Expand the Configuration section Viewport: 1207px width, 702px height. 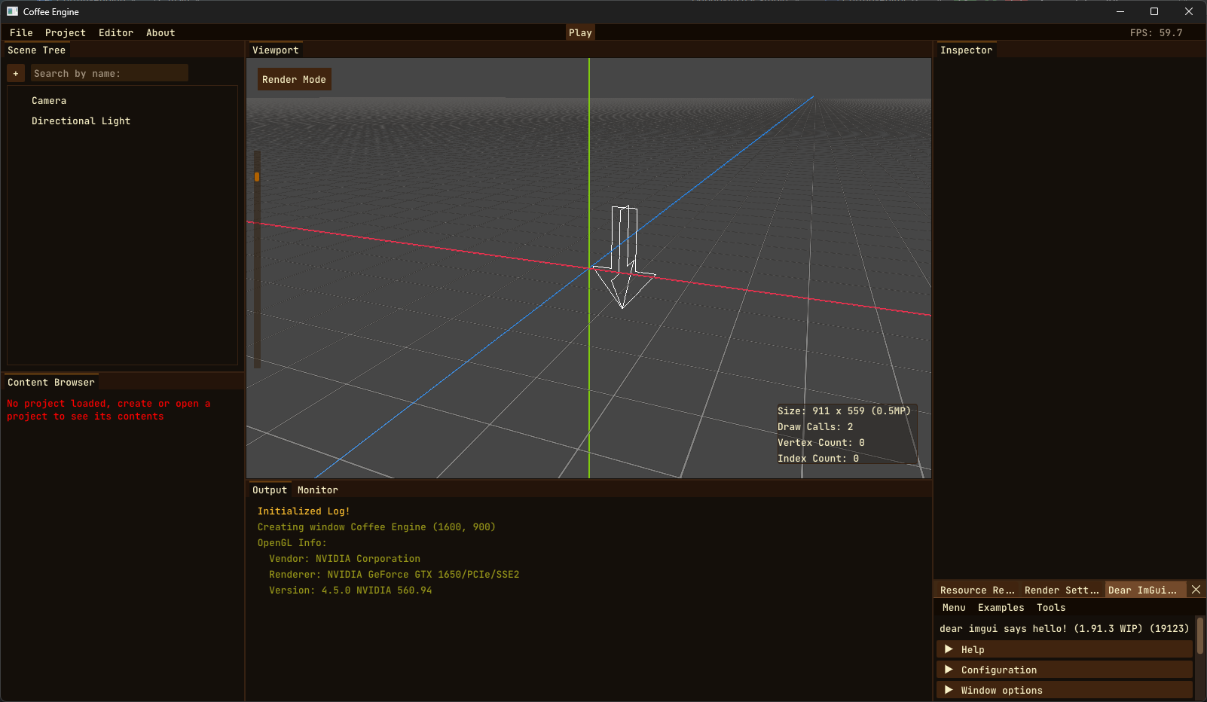(x=1065, y=670)
